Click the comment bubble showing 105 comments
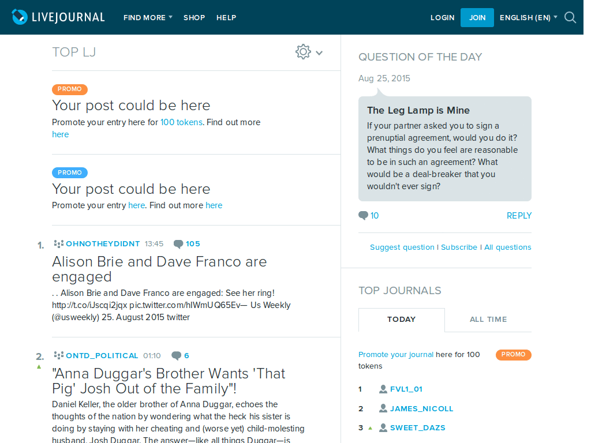 coord(178,243)
